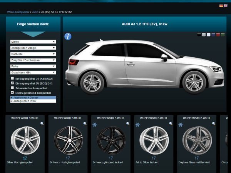Click snowflake icon on Arktic Silber card
Viewport: 231px width, 173px height.
(137, 125)
